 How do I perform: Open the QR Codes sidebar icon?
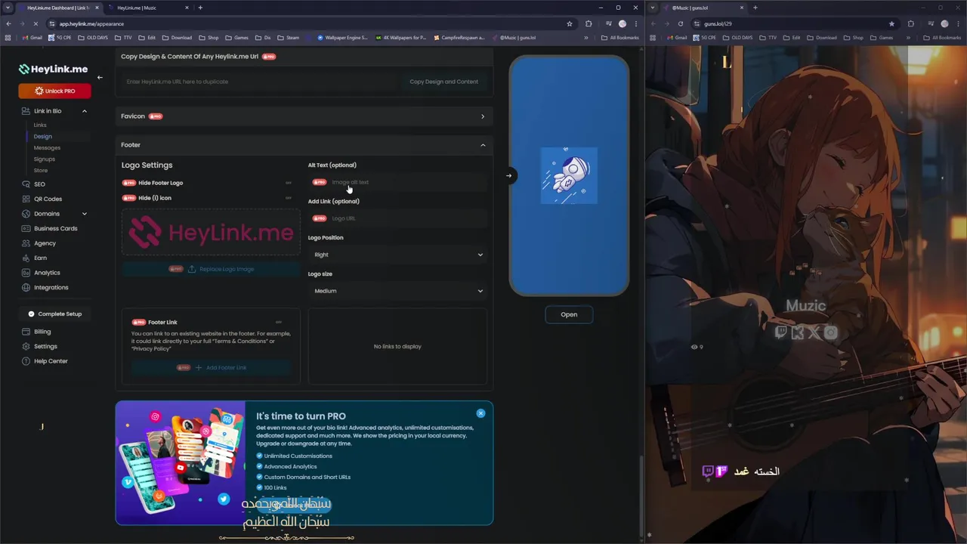click(x=26, y=199)
